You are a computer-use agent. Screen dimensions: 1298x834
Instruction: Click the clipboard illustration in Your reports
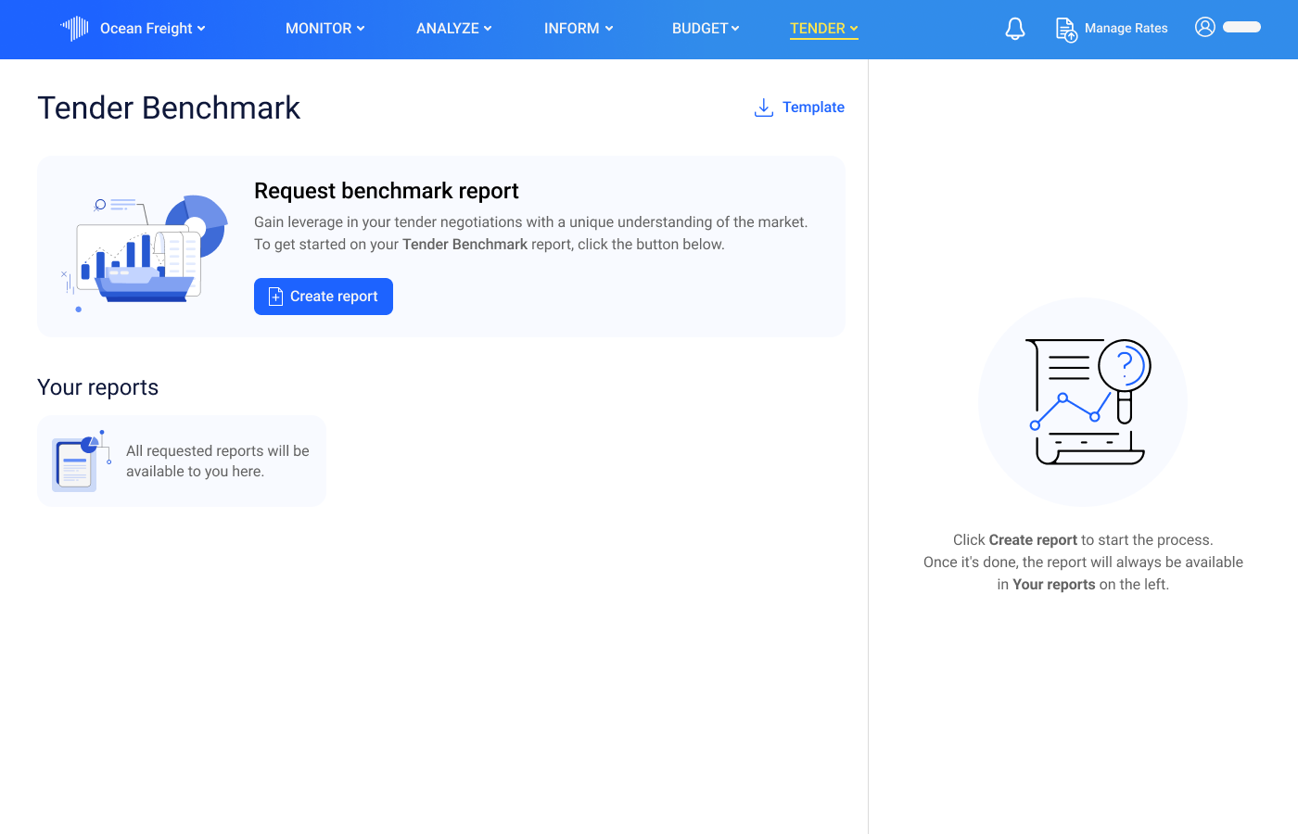(x=76, y=461)
